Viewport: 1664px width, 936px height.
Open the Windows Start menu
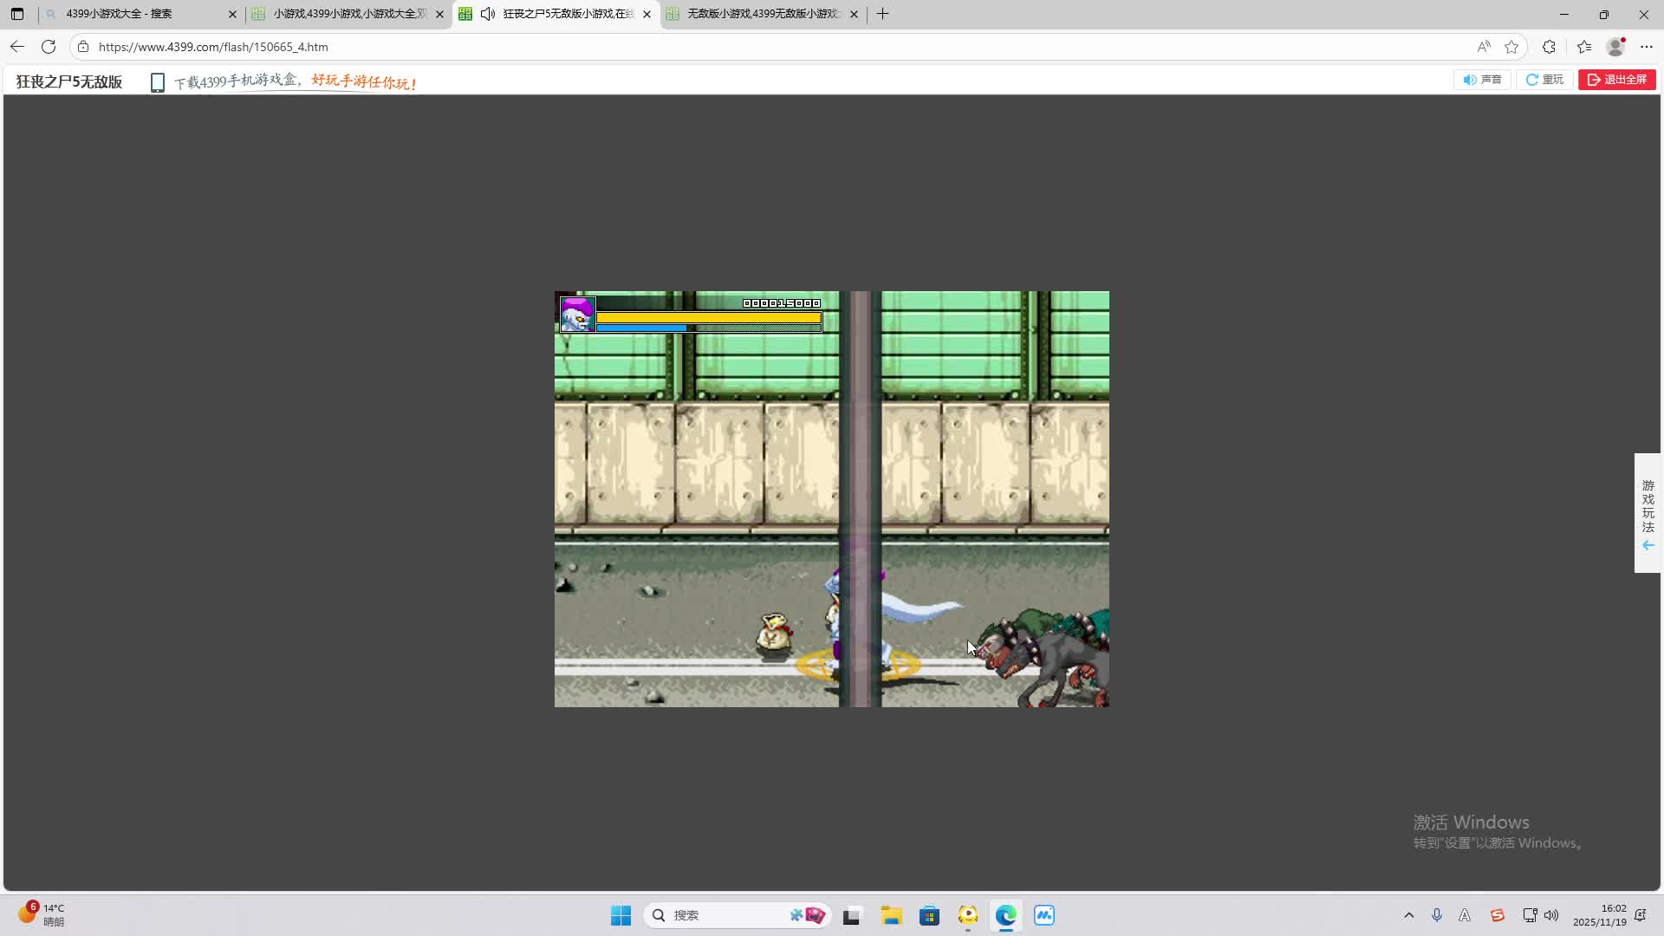click(621, 915)
